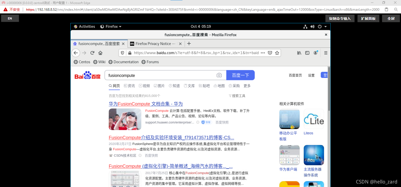
Task: Open FusionCompute介绍及实验环境安装 result link
Action: pos(171,137)
